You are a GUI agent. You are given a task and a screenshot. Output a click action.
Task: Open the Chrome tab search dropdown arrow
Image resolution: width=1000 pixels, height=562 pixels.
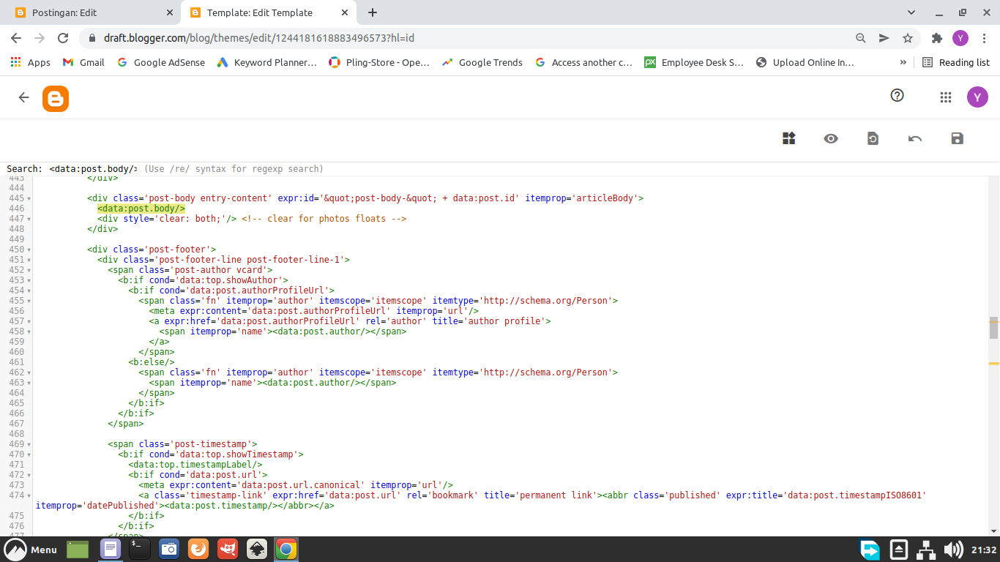pos(911,12)
